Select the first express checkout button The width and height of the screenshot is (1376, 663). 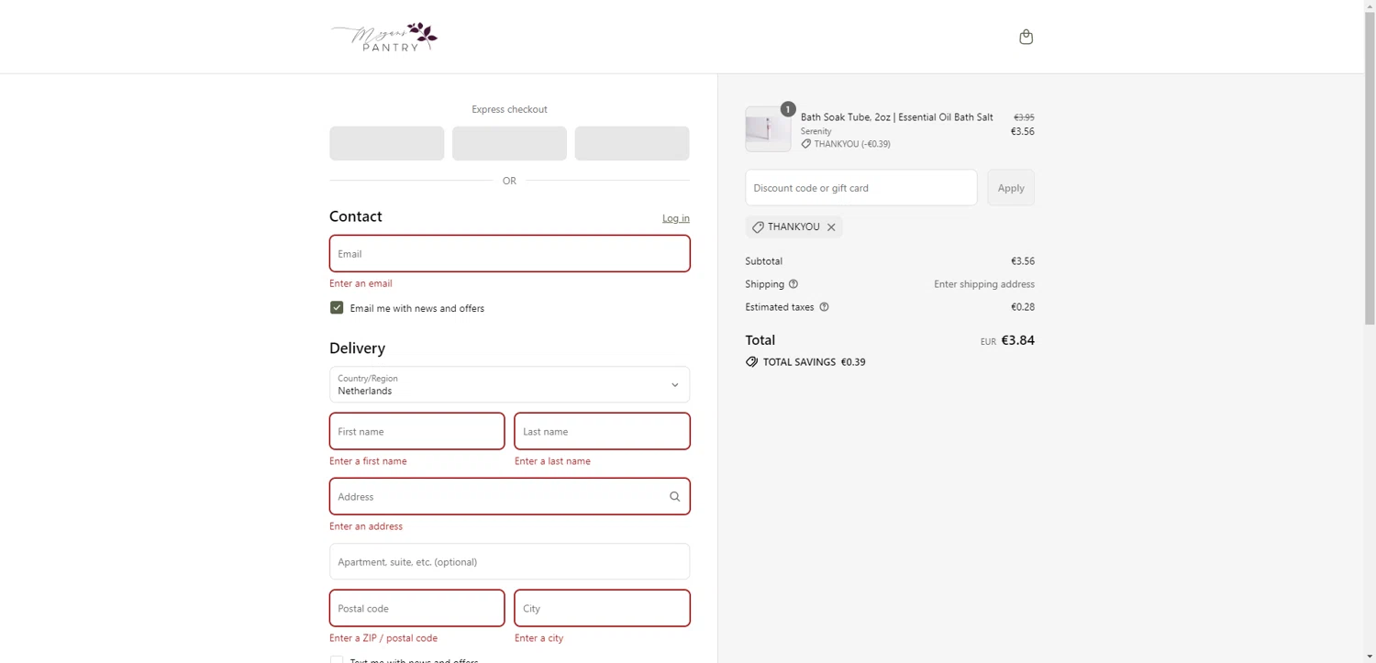pyautogui.click(x=387, y=144)
